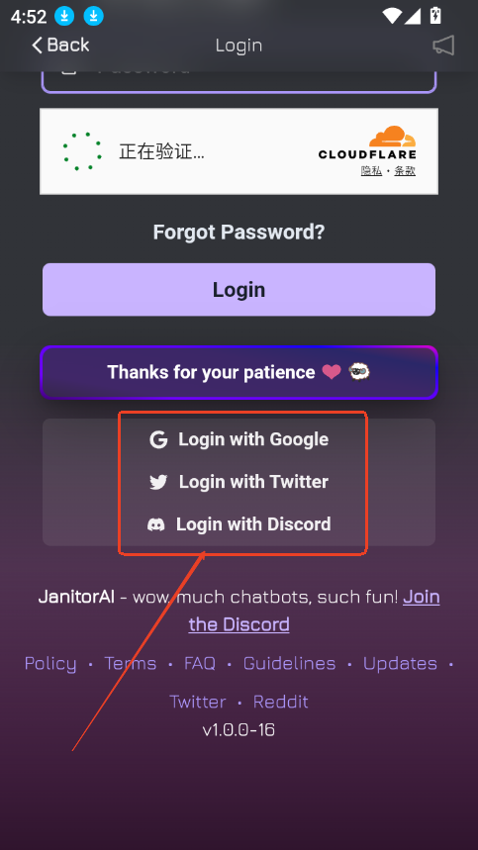
Task: Tap the Thanks for your patience banner
Action: click(239, 372)
